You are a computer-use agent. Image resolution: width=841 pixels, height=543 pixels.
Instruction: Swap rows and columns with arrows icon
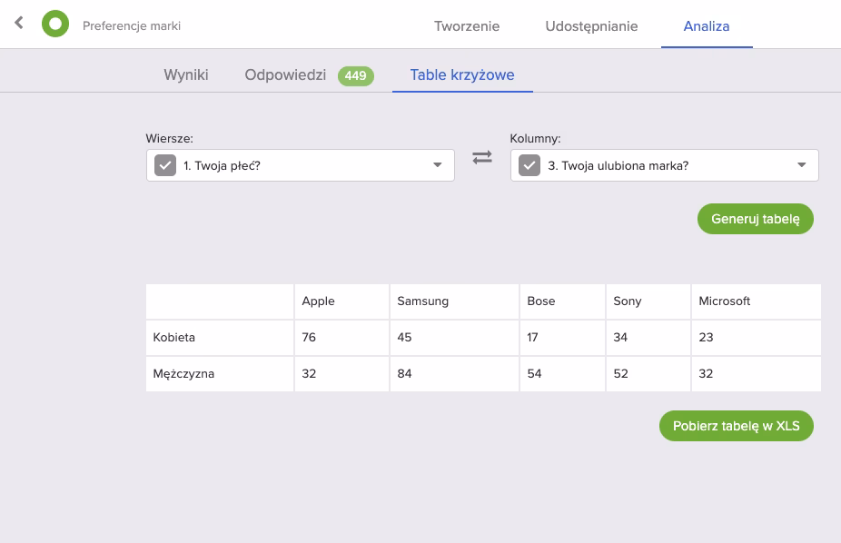point(482,157)
